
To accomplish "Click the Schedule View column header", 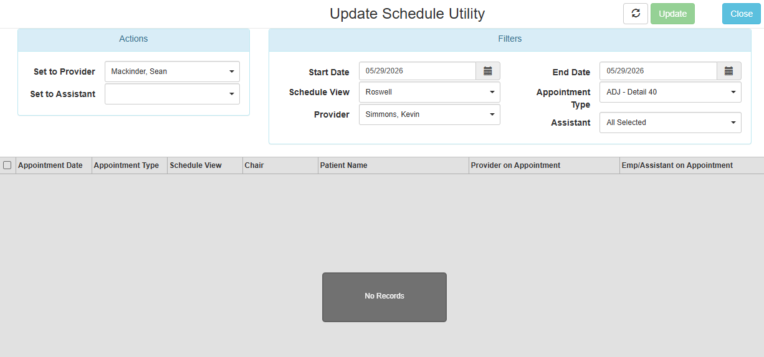I will [x=204, y=165].
